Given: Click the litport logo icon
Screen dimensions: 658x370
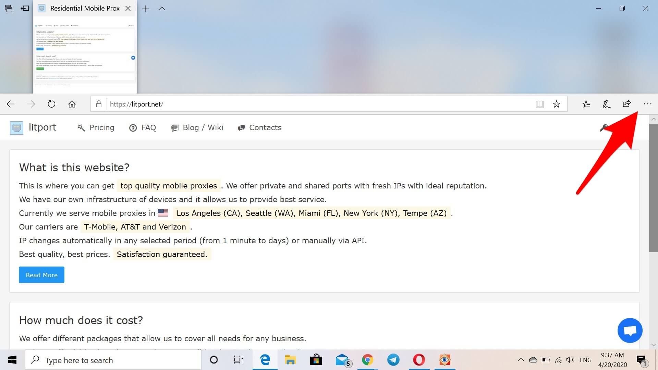Looking at the screenshot, I should pyautogui.click(x=16, y=128).
